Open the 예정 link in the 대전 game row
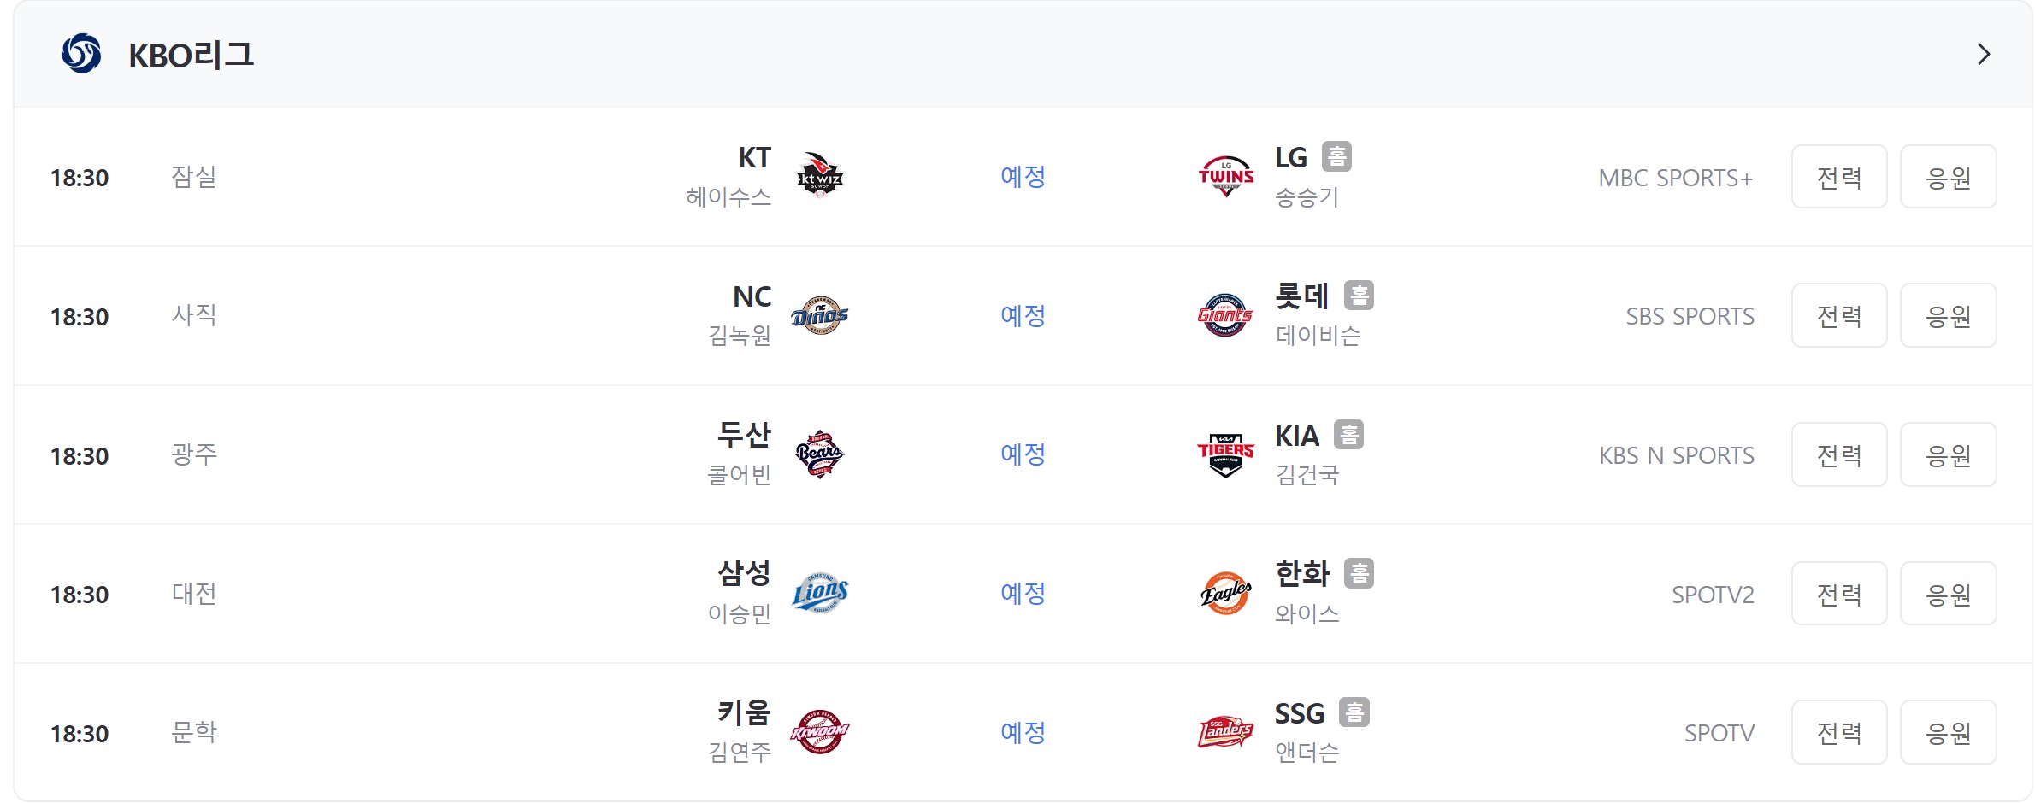The image size is (2035, 803). coord(1023,593)
